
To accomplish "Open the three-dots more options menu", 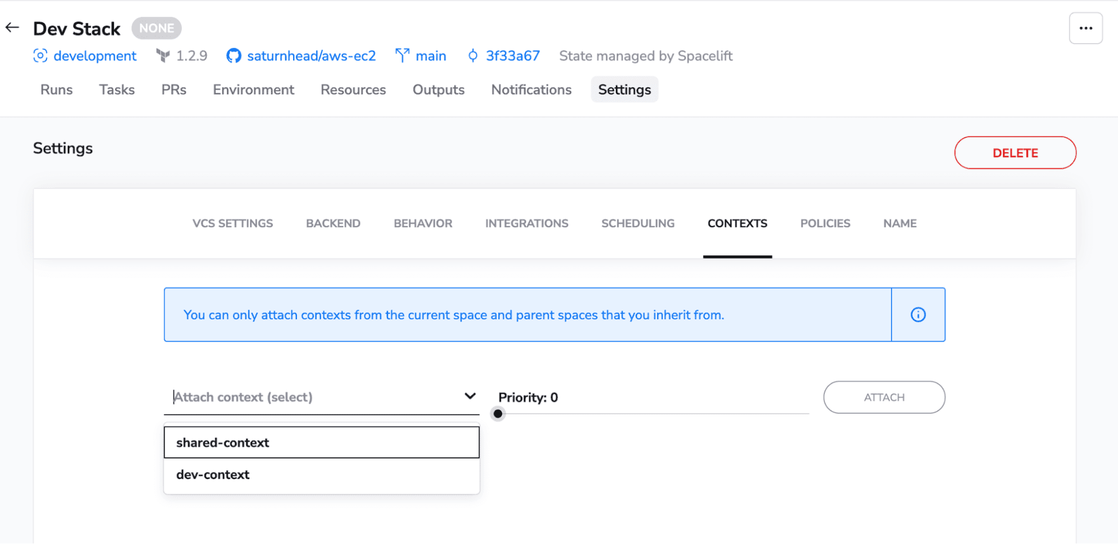I will coord(1086,28).
